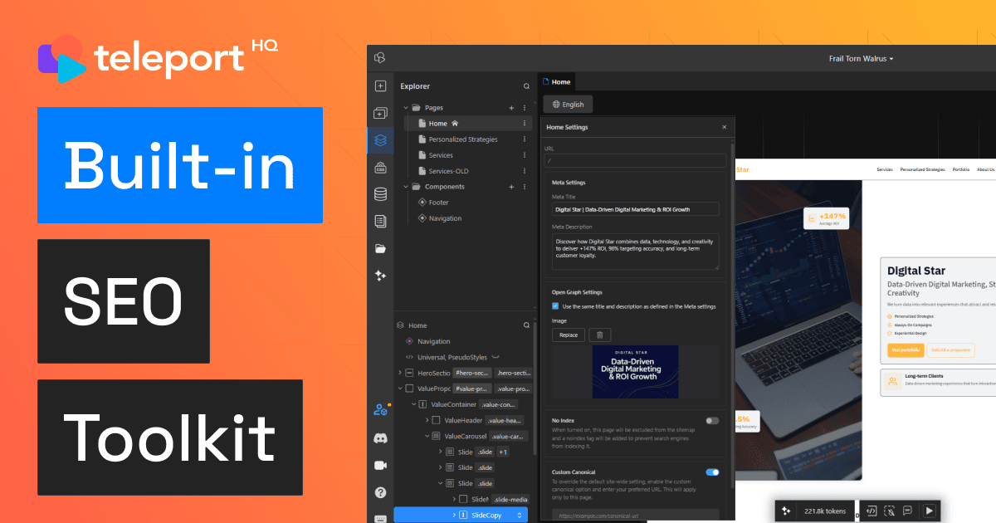This screenshot has width=996, height=523.
Task: Open the add elements panel icon
Action: coord(380,86)
